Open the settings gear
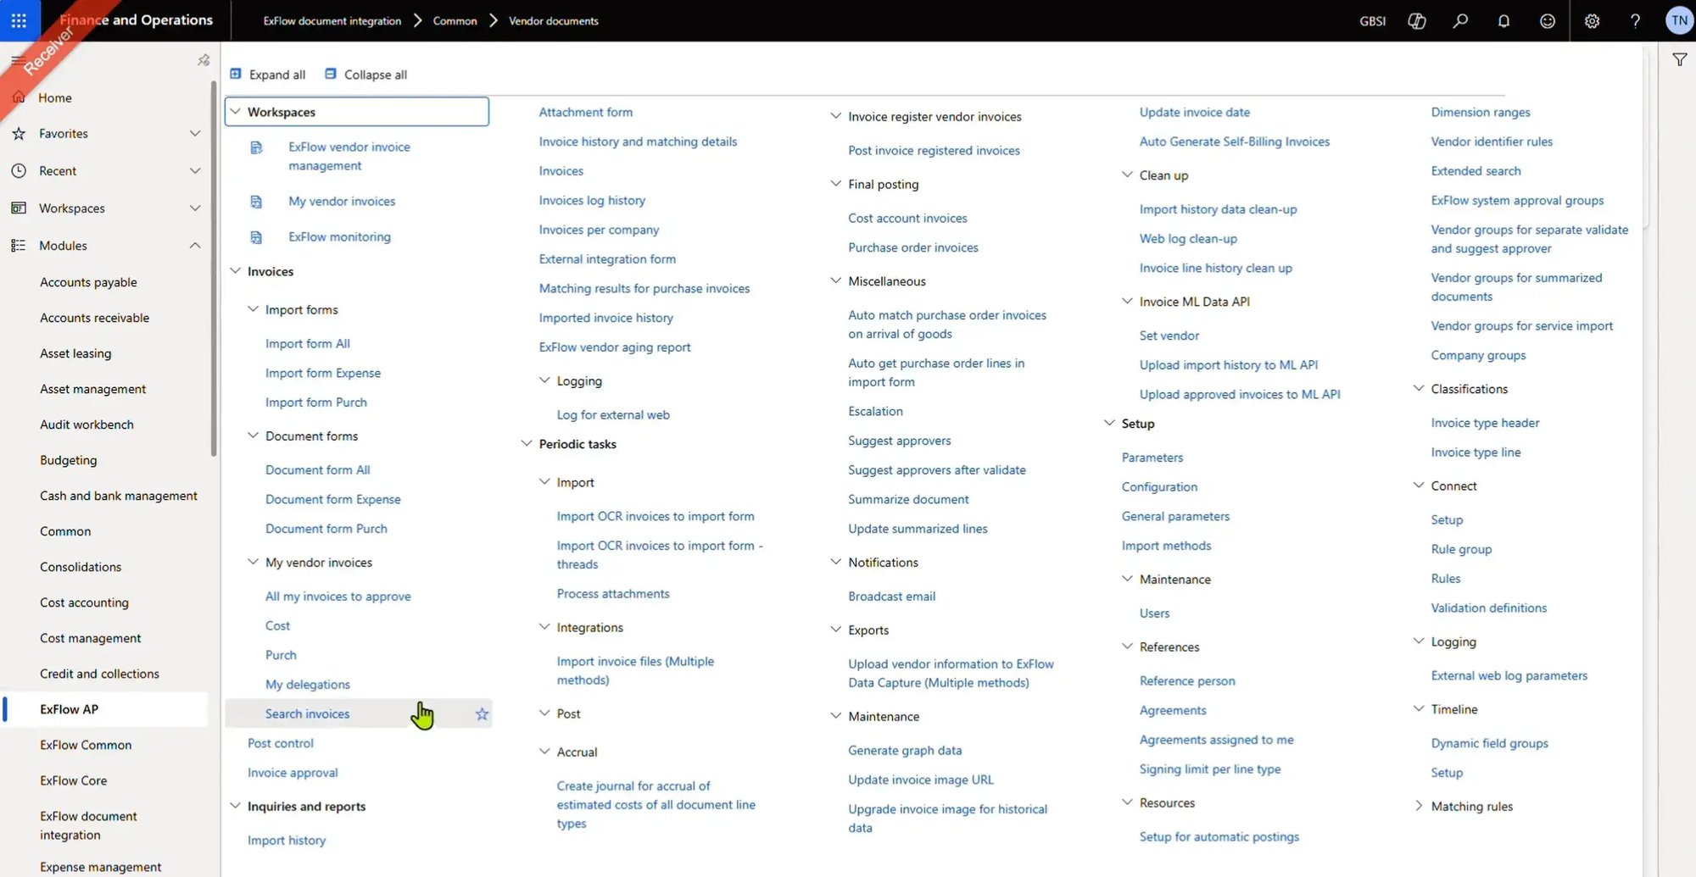This screenshot has width=1696, height=877. click(1592, 20)
